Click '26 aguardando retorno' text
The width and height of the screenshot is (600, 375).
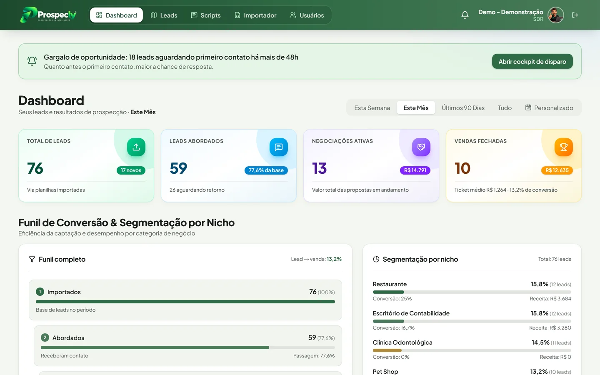point(197,190)
